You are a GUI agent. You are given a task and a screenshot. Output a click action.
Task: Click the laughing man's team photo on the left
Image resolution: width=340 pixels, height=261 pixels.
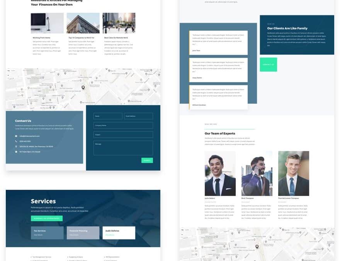220,173
